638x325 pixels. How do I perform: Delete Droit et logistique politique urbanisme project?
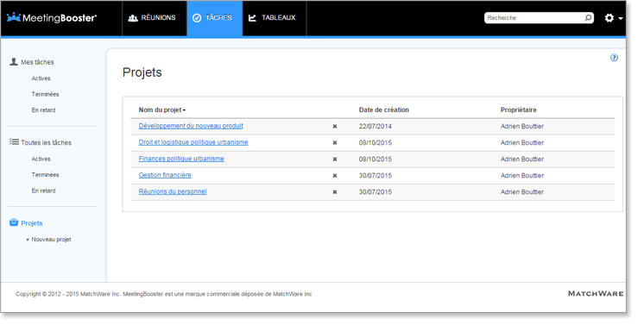click(x=335, y=142)
